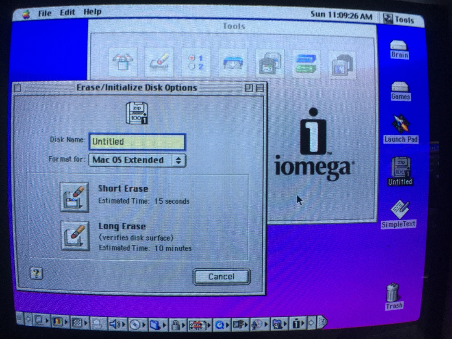Image resolution: width=452 pixels, height=339 pixels.
Task: Open the blue and green drives tool
Action: click(306, 64)
